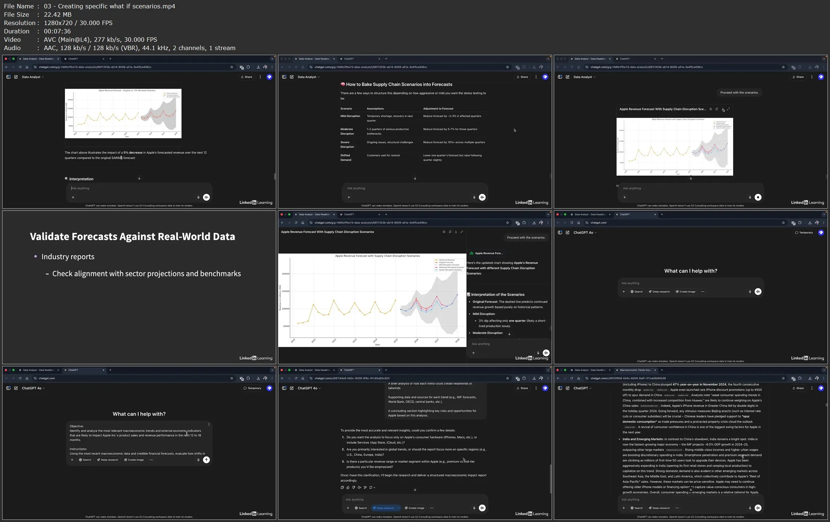Click the stop generating button in the small scenarios chart frame
The image size is (830, 522).
758,197
